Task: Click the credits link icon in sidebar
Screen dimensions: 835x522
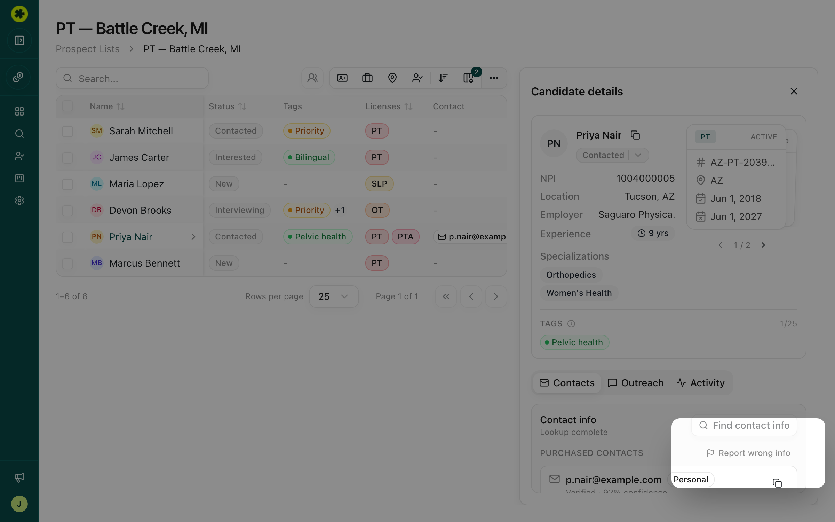Action: coord(18,77)
